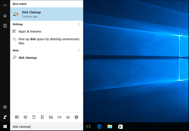This screenshot has width=189, height=131.
Task: Click the hamburger menu in the search sidebar
Action: (5, 5)
